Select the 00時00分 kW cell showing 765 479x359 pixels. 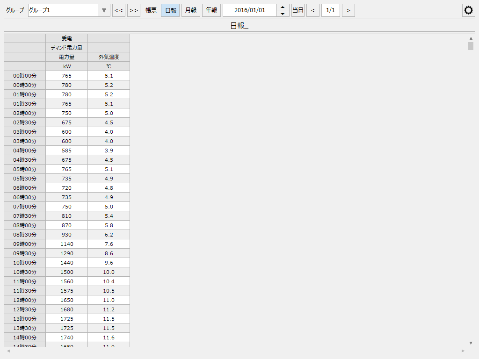pyautogui.click(x=66, y=75)
